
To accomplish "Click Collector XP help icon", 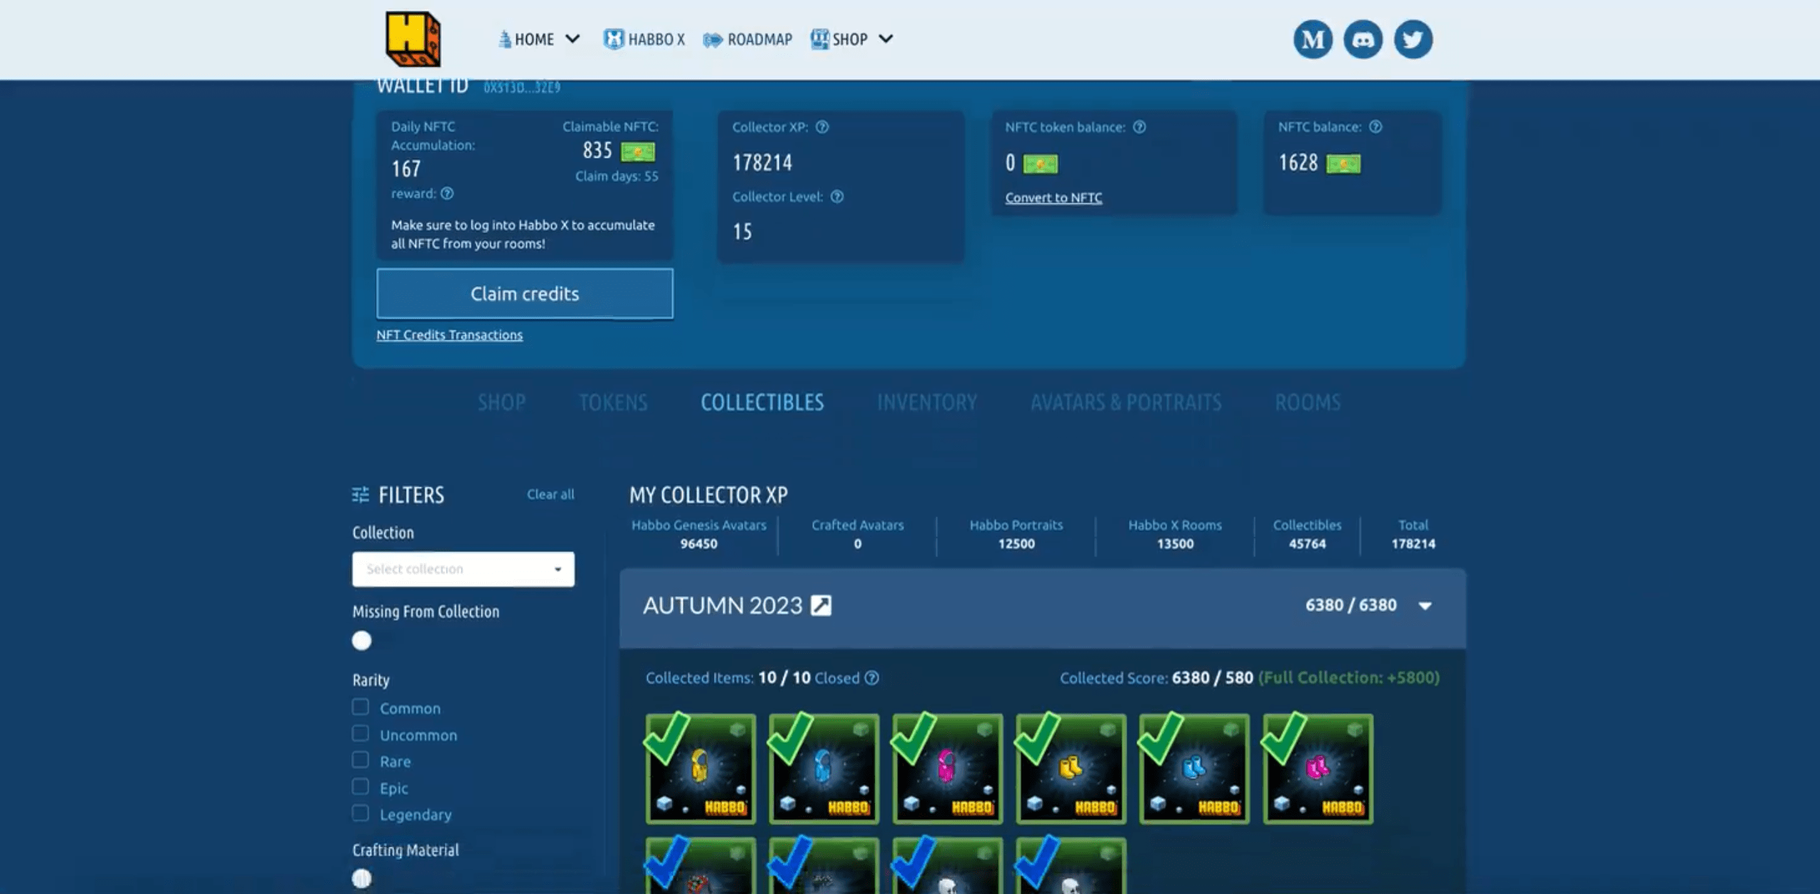I will pos(822,127).
